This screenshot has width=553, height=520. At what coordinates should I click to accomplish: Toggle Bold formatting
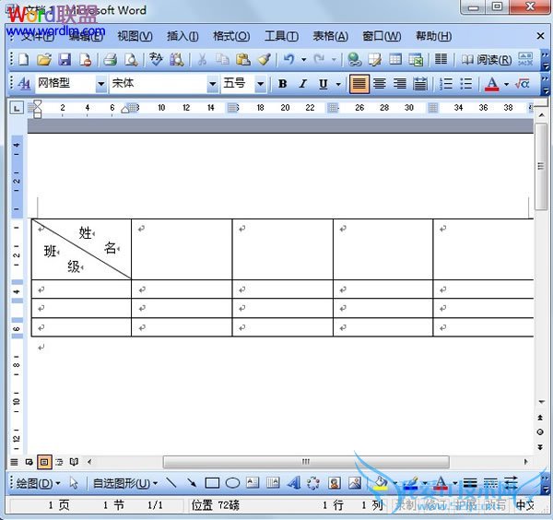tap(282, 84)
